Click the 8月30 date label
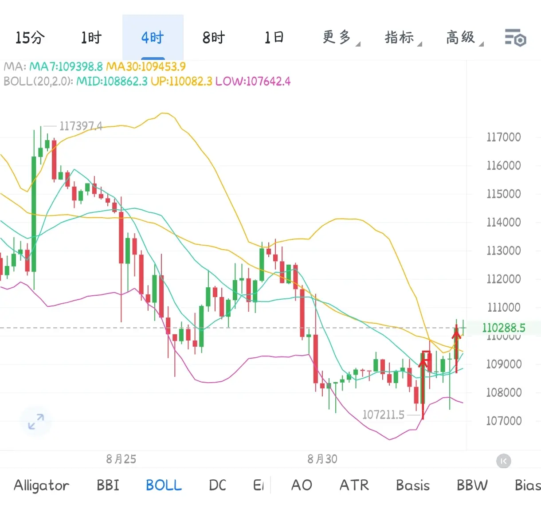 pos(322,459)
